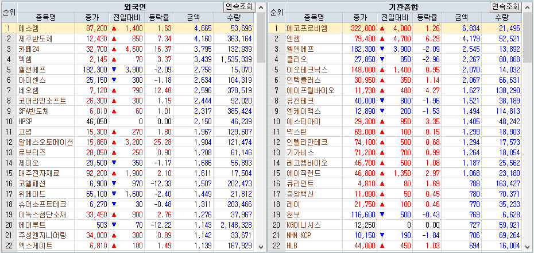534x253 pixels.
Task: Select stock 에코프로비엠
Action: tap(307, 28)
